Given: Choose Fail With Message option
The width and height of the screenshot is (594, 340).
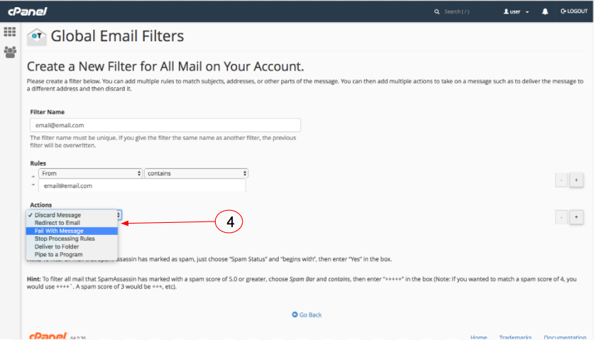Looking at the screenshot, I should tap(72, 231).
